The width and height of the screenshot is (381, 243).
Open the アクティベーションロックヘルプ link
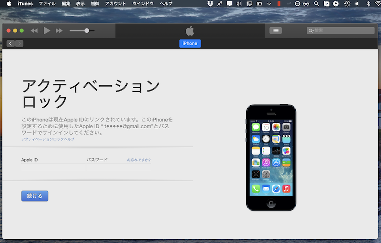click(x=48, y=139)
